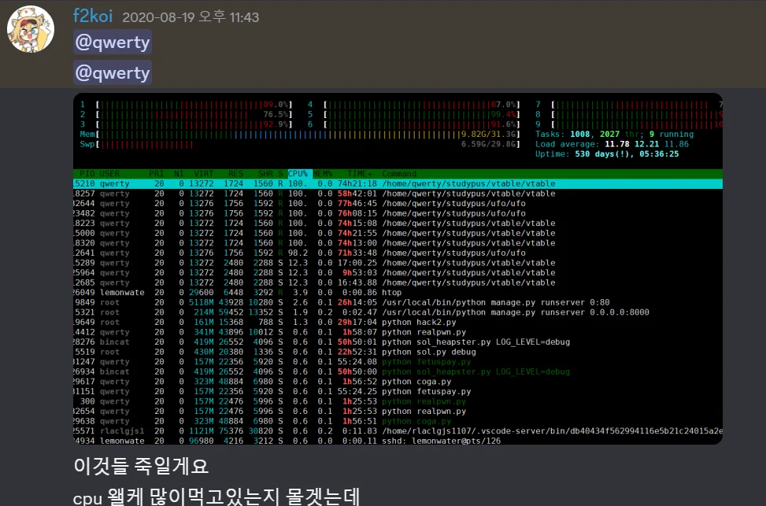Click the TIME+ column header
This screenshot has width=766, height=506.
click(x=360, y=174)
